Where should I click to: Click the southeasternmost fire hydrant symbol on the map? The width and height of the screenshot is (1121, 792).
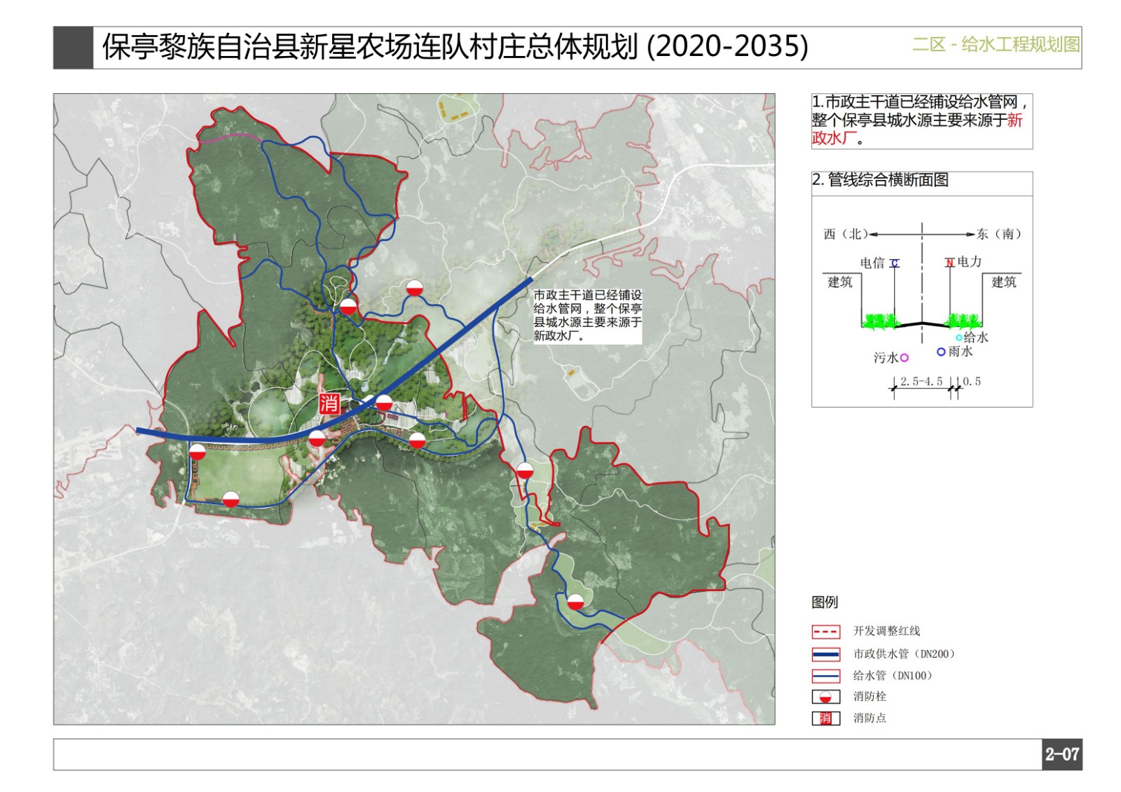click(575, 602)
